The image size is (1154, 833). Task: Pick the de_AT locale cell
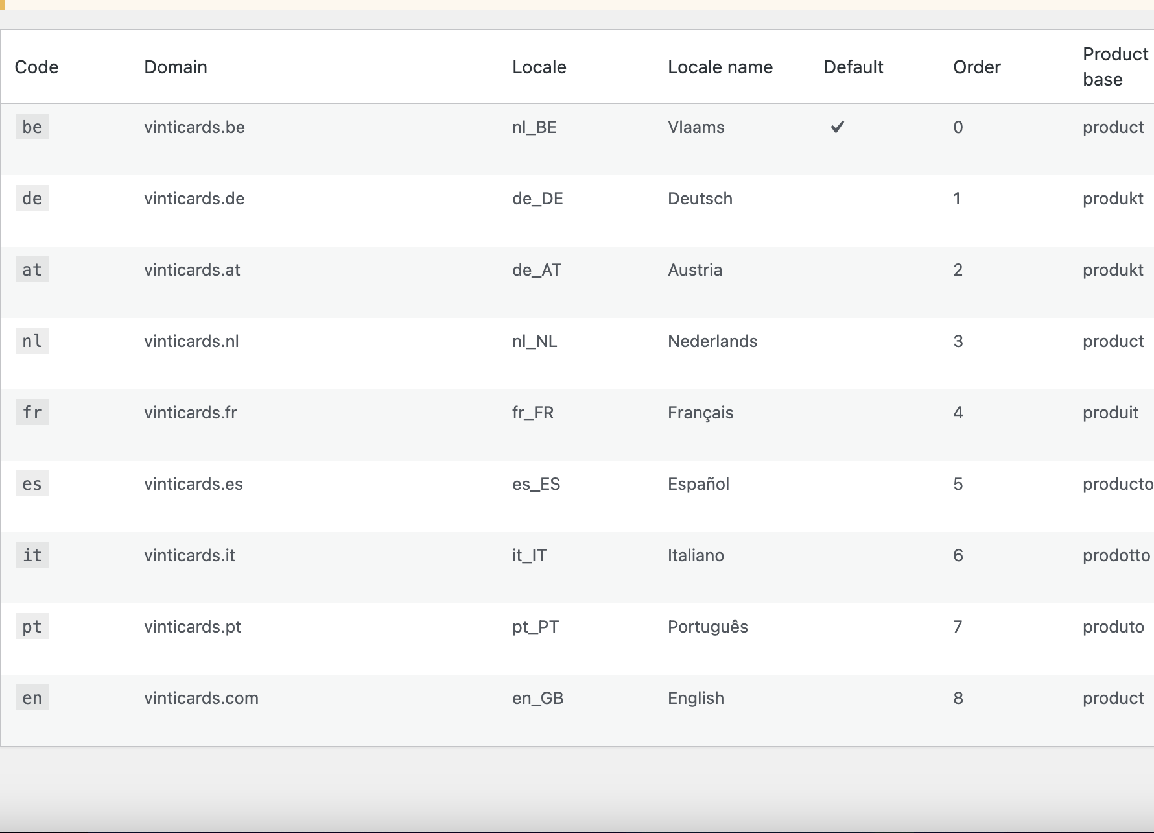(x=537, y=270)
